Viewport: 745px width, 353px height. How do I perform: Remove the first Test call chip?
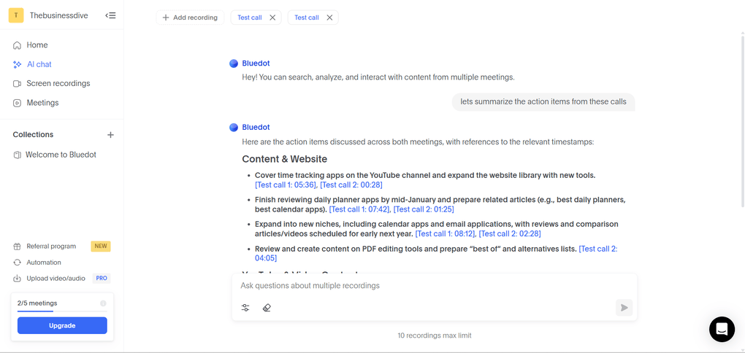click(272, 18)
